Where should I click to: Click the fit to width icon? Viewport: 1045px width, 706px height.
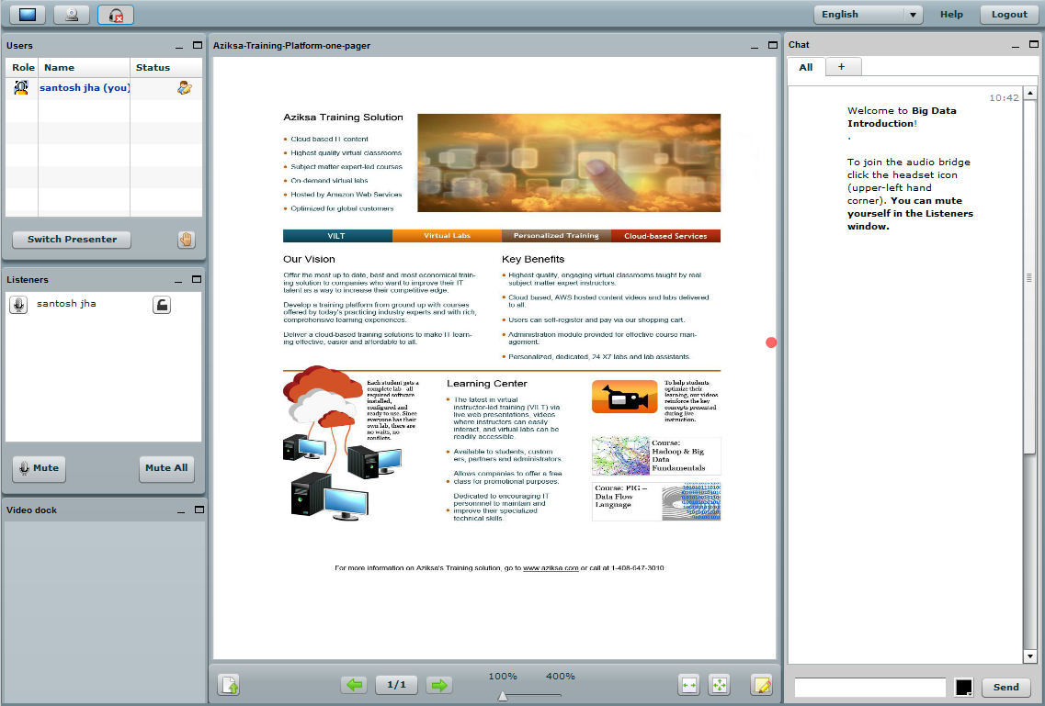(689, 685)
